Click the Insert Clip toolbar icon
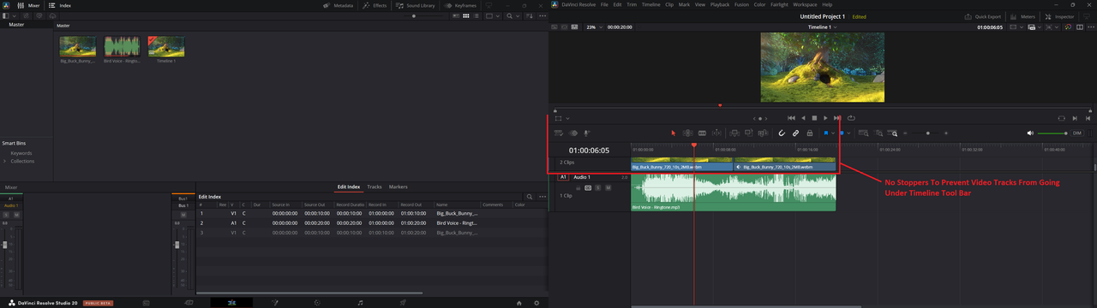 [734, 133]
